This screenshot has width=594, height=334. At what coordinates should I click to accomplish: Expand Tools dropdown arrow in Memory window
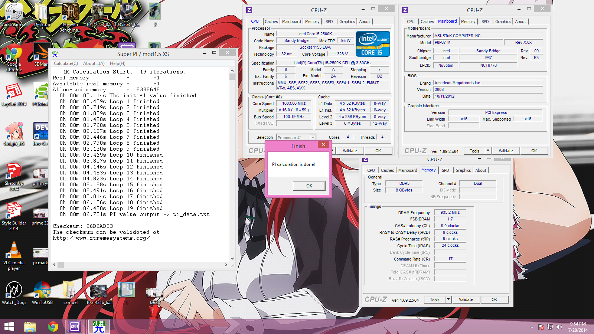[x=448, y=299]
